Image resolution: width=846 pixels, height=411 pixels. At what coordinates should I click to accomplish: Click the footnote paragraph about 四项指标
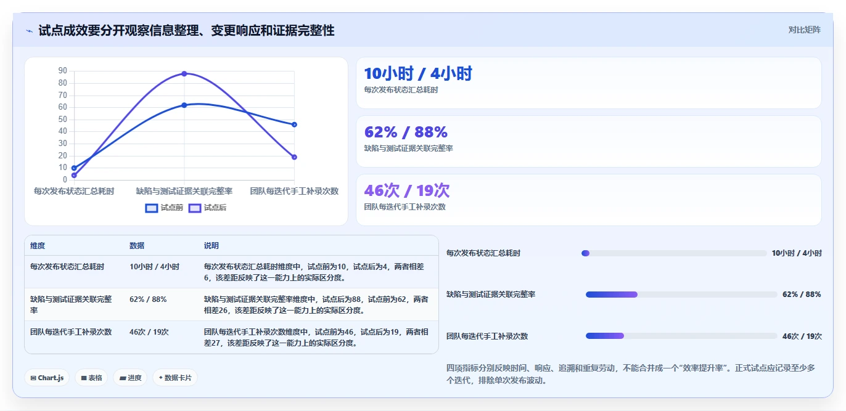click(x=631, y=374)
